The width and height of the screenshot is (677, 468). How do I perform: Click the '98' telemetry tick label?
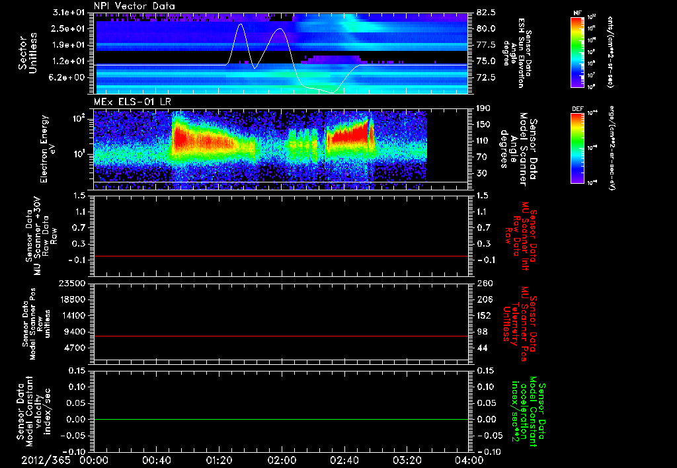click(482, 332)
